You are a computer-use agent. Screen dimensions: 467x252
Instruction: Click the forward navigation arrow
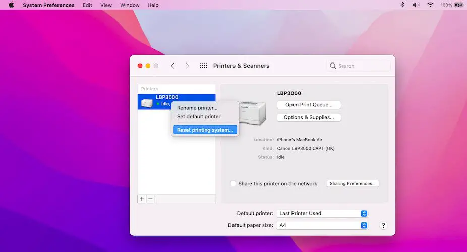pyautogui.click(x=187, y=66)
